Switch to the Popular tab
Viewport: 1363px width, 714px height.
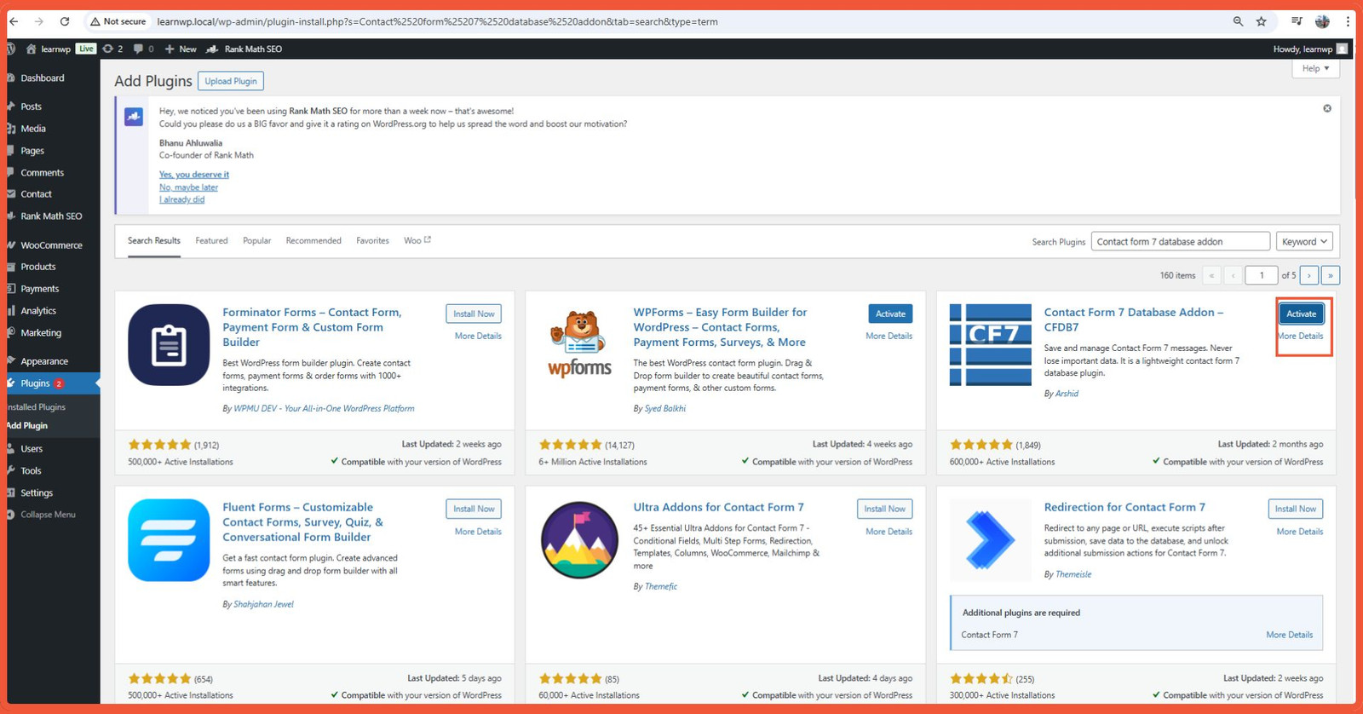[x=256, y=240]
